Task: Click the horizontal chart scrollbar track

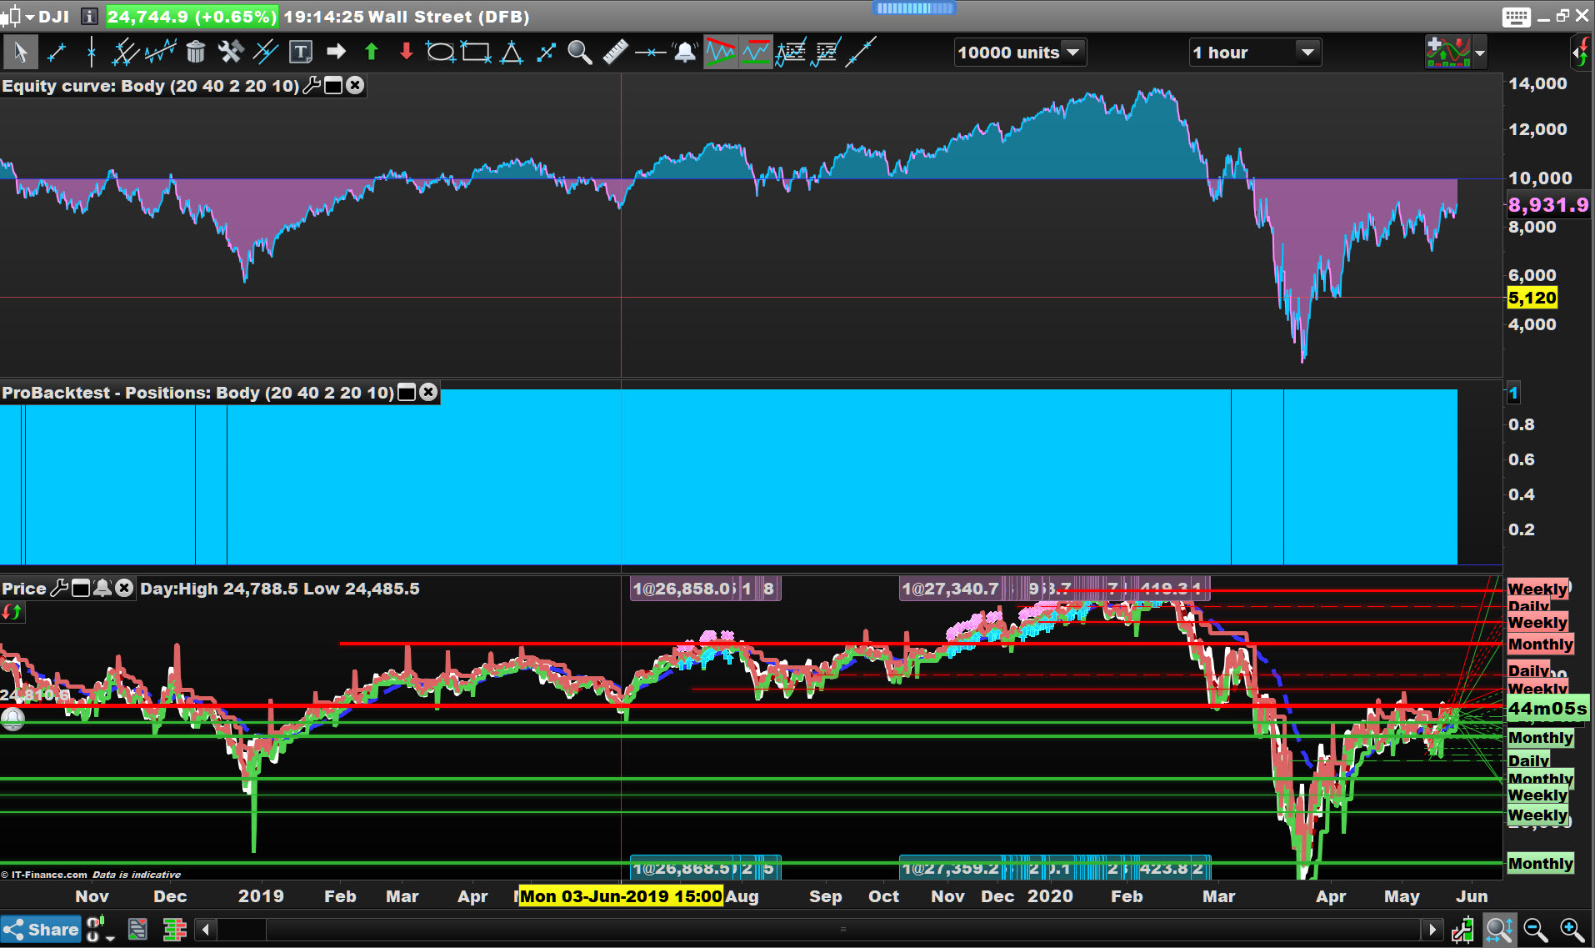Action: click(x=843, y=929)
